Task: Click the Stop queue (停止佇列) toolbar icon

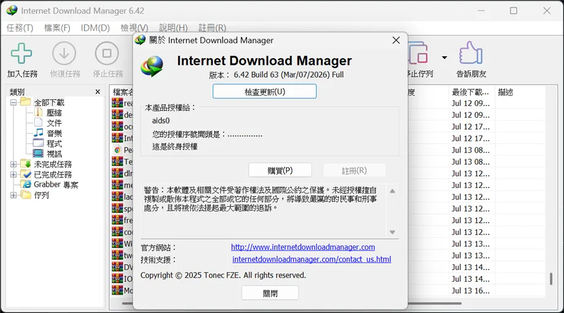Action: pyautogui.click(x=419, y=53)
